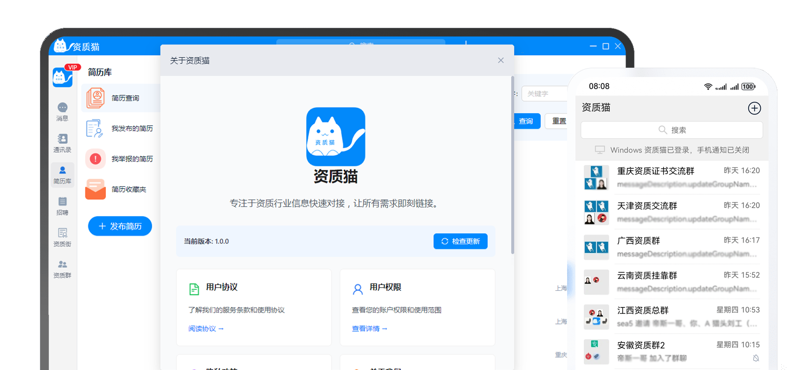
Task: Open the 江西资质总群 chat
Action: pos(672,317)
